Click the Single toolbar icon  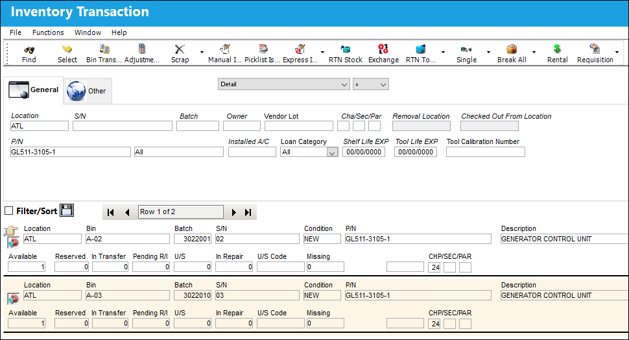466,49
